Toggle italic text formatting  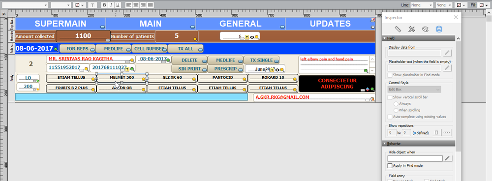click(111, 5)
